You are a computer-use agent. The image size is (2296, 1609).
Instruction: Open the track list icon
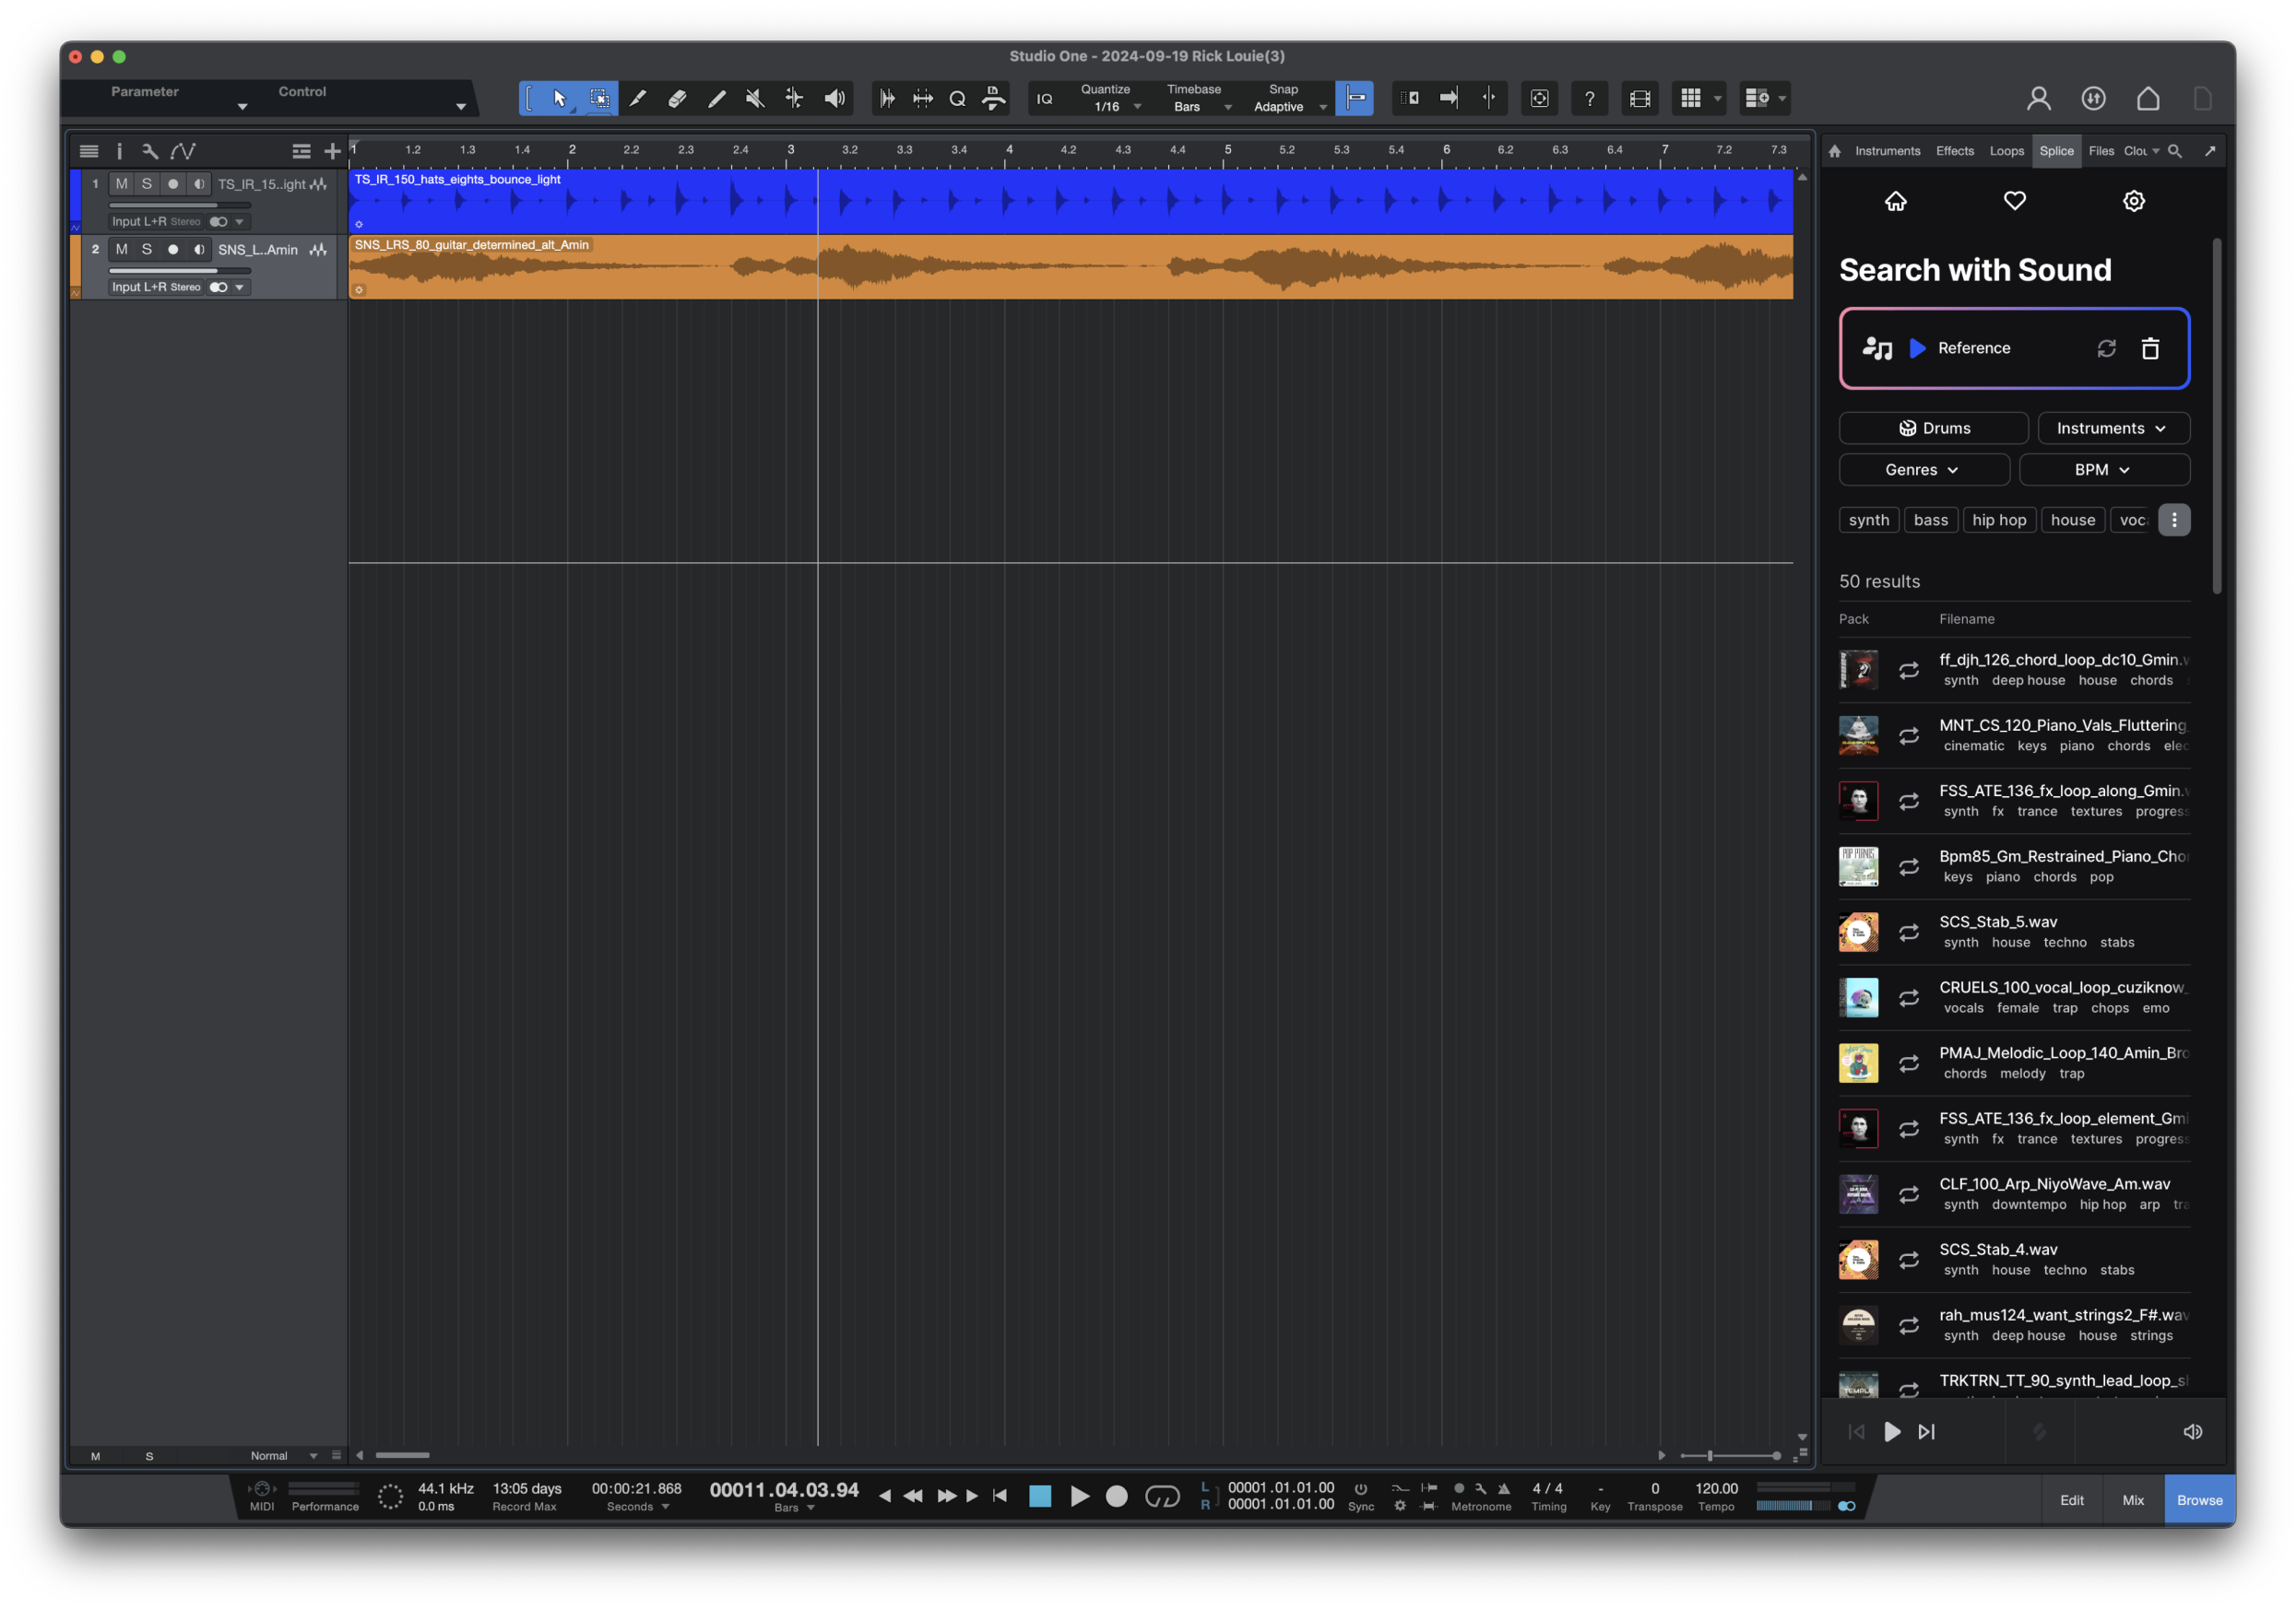[89, 151]
